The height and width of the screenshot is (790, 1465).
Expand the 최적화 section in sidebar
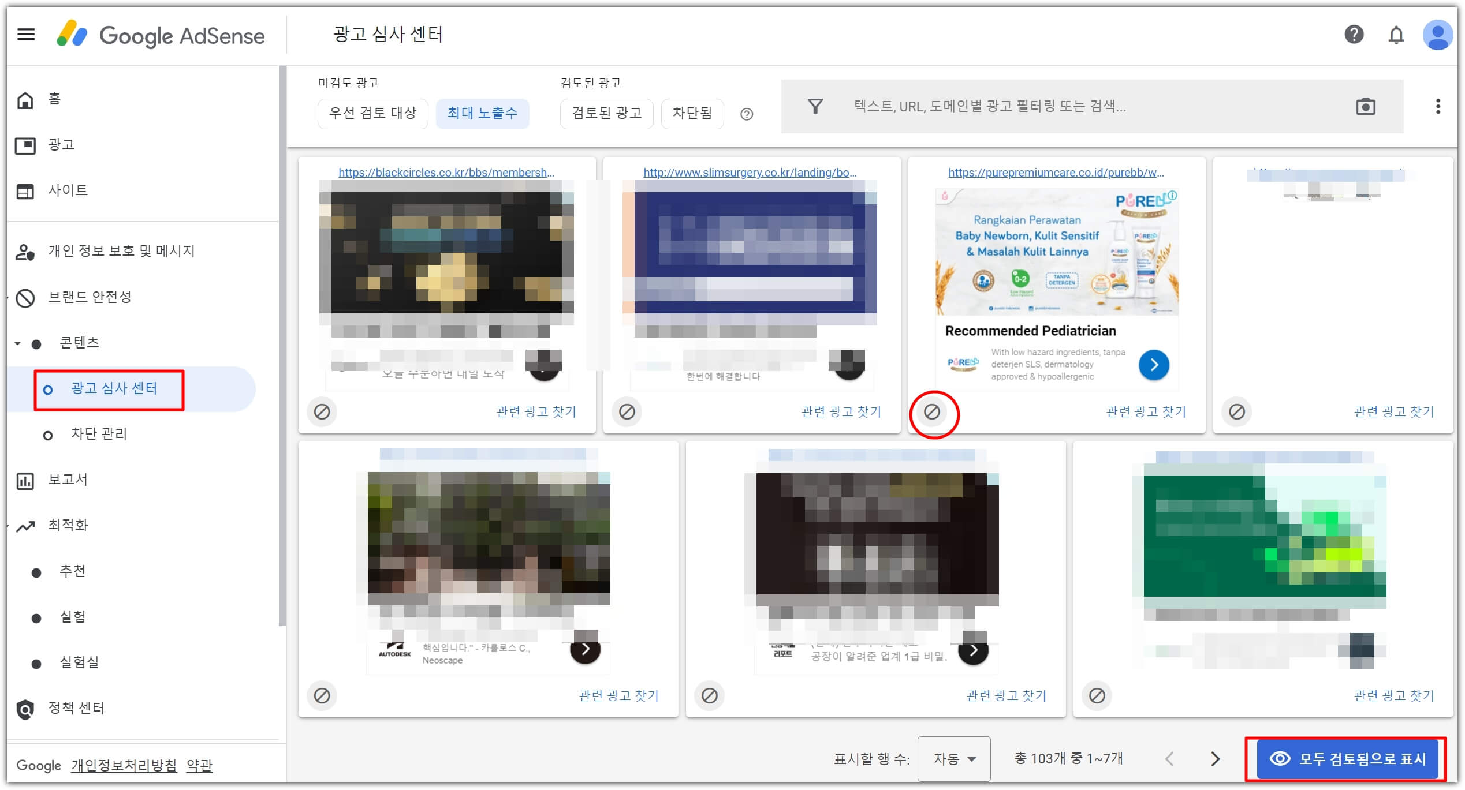(x=8, y=525)
